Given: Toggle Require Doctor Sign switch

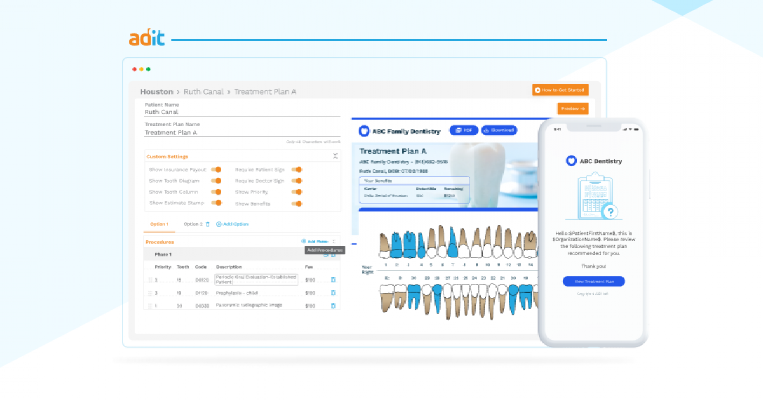Looking at the screenshot, I should [297, 181].
